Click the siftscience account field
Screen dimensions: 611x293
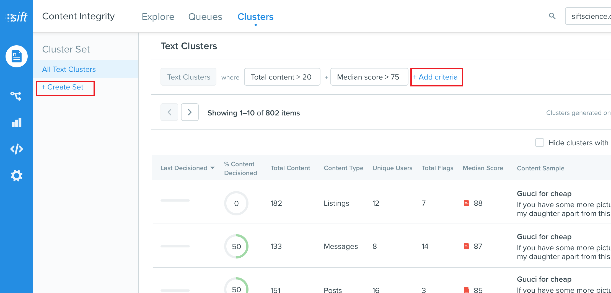(588, 16)
